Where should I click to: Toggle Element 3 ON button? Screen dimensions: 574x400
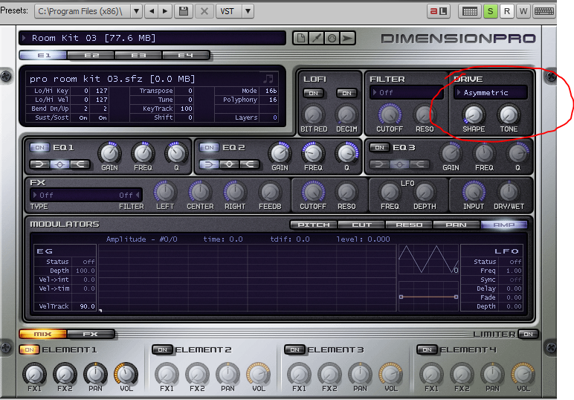click(x=294, y=350)
